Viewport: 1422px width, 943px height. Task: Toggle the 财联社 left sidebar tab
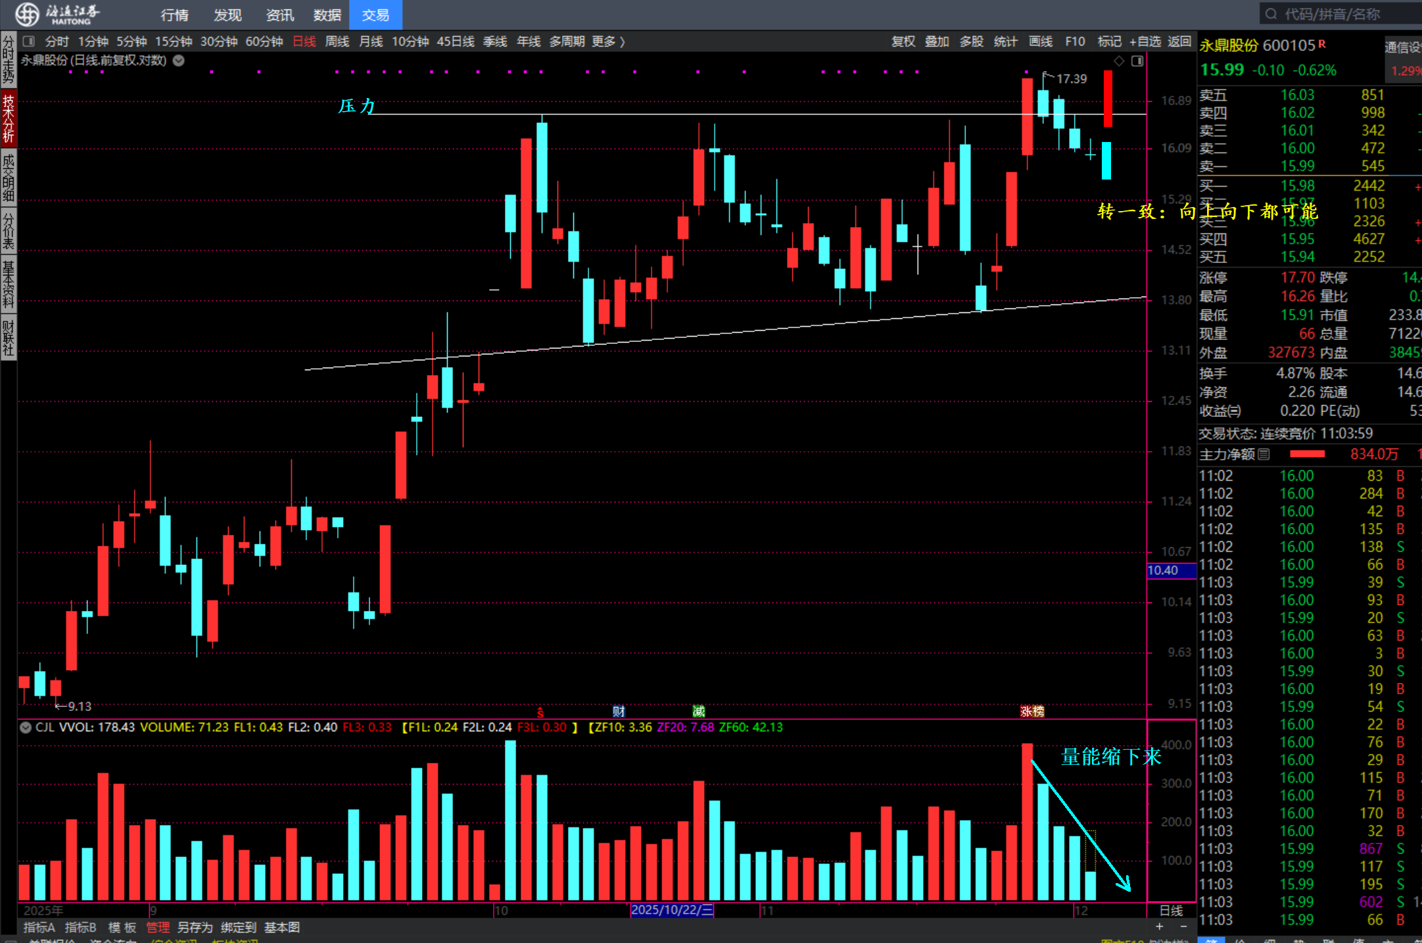pos(9,338)
